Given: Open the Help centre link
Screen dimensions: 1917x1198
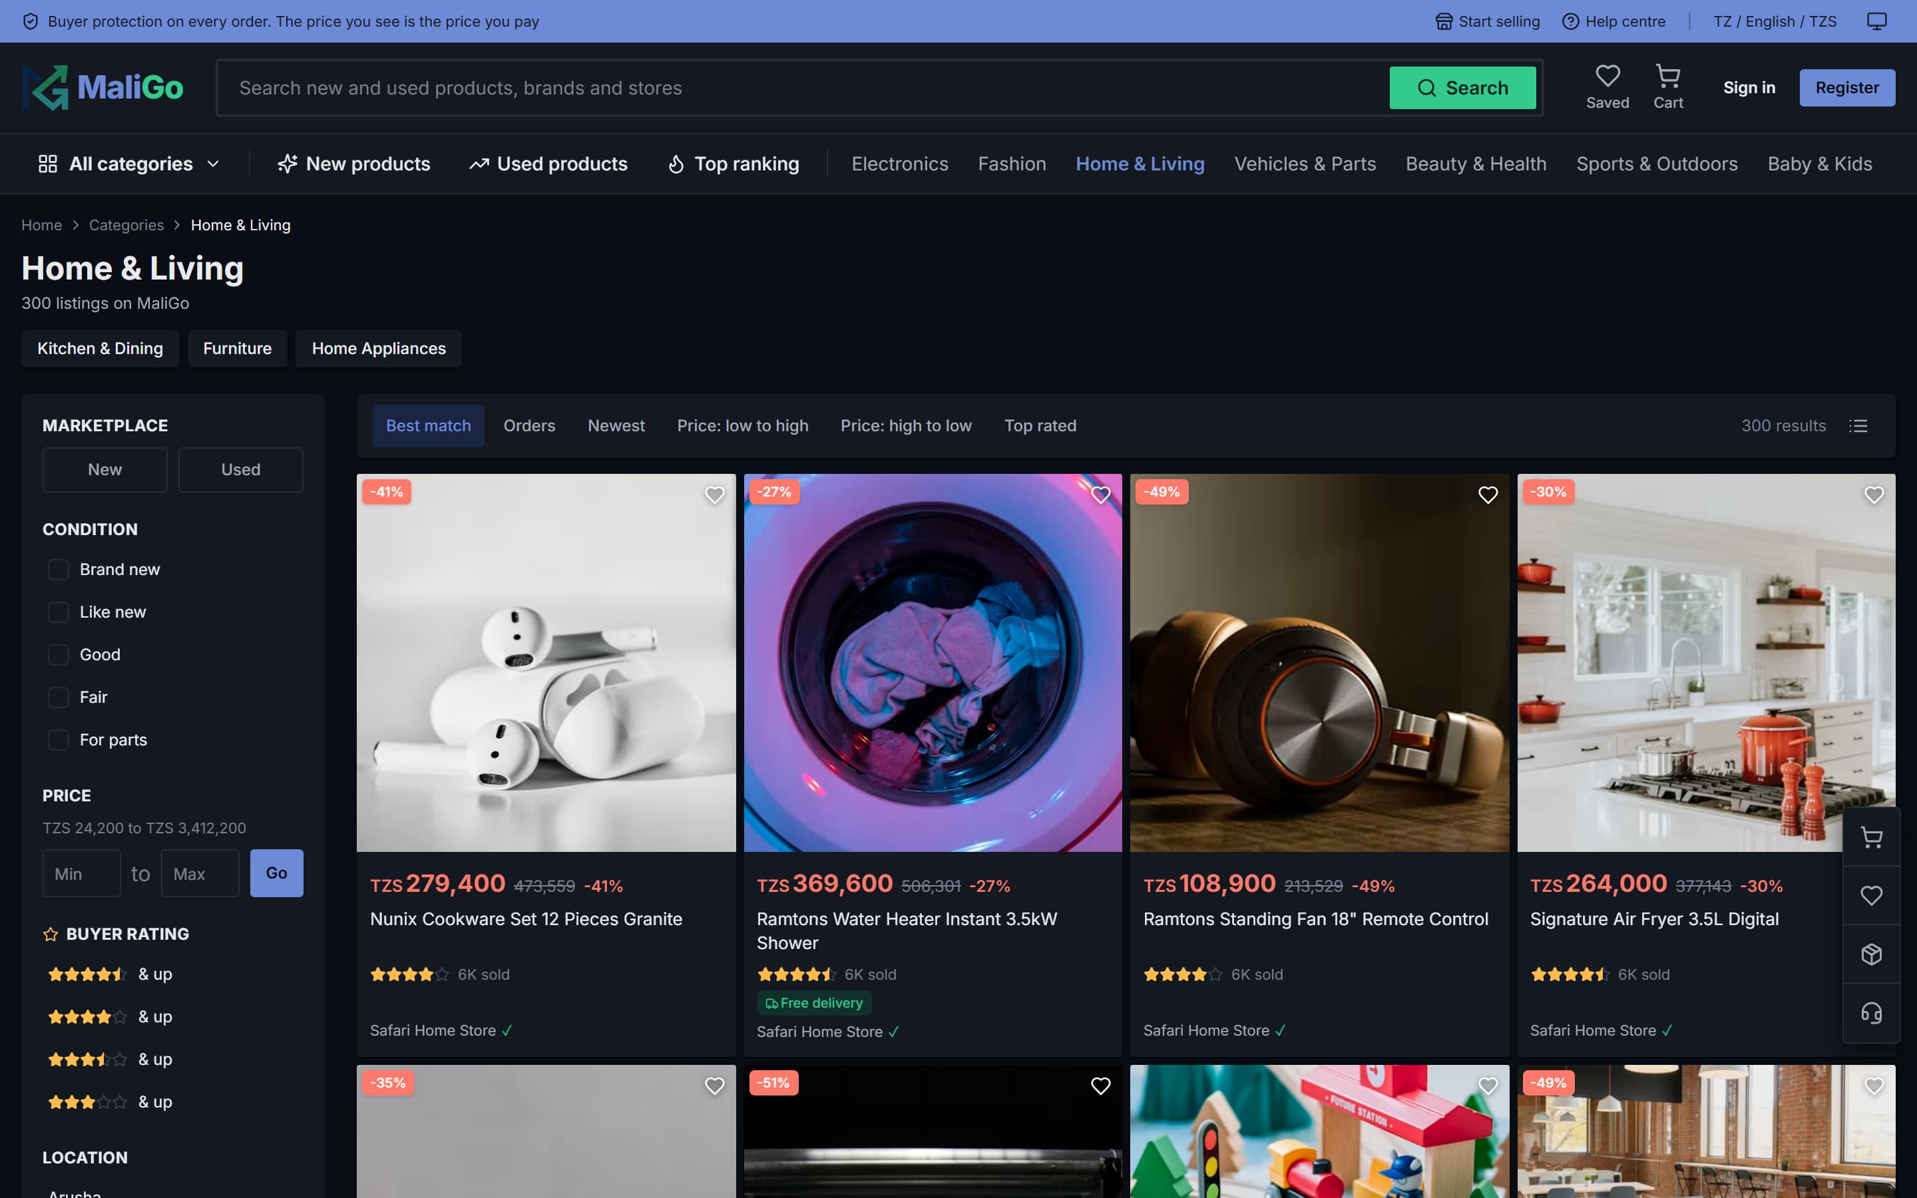Looking at the screenshot, I should pos(1613,21).
